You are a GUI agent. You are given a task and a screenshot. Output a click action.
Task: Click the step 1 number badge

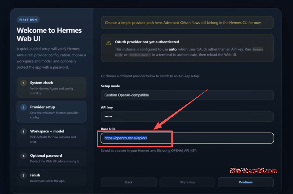(23, 83)
